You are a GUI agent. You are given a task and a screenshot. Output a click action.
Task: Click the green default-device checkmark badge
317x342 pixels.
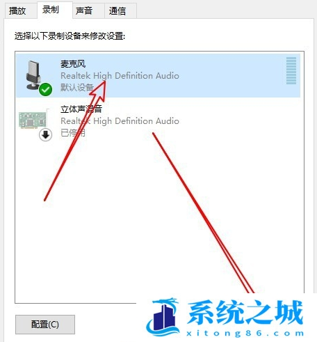point(45,89)
